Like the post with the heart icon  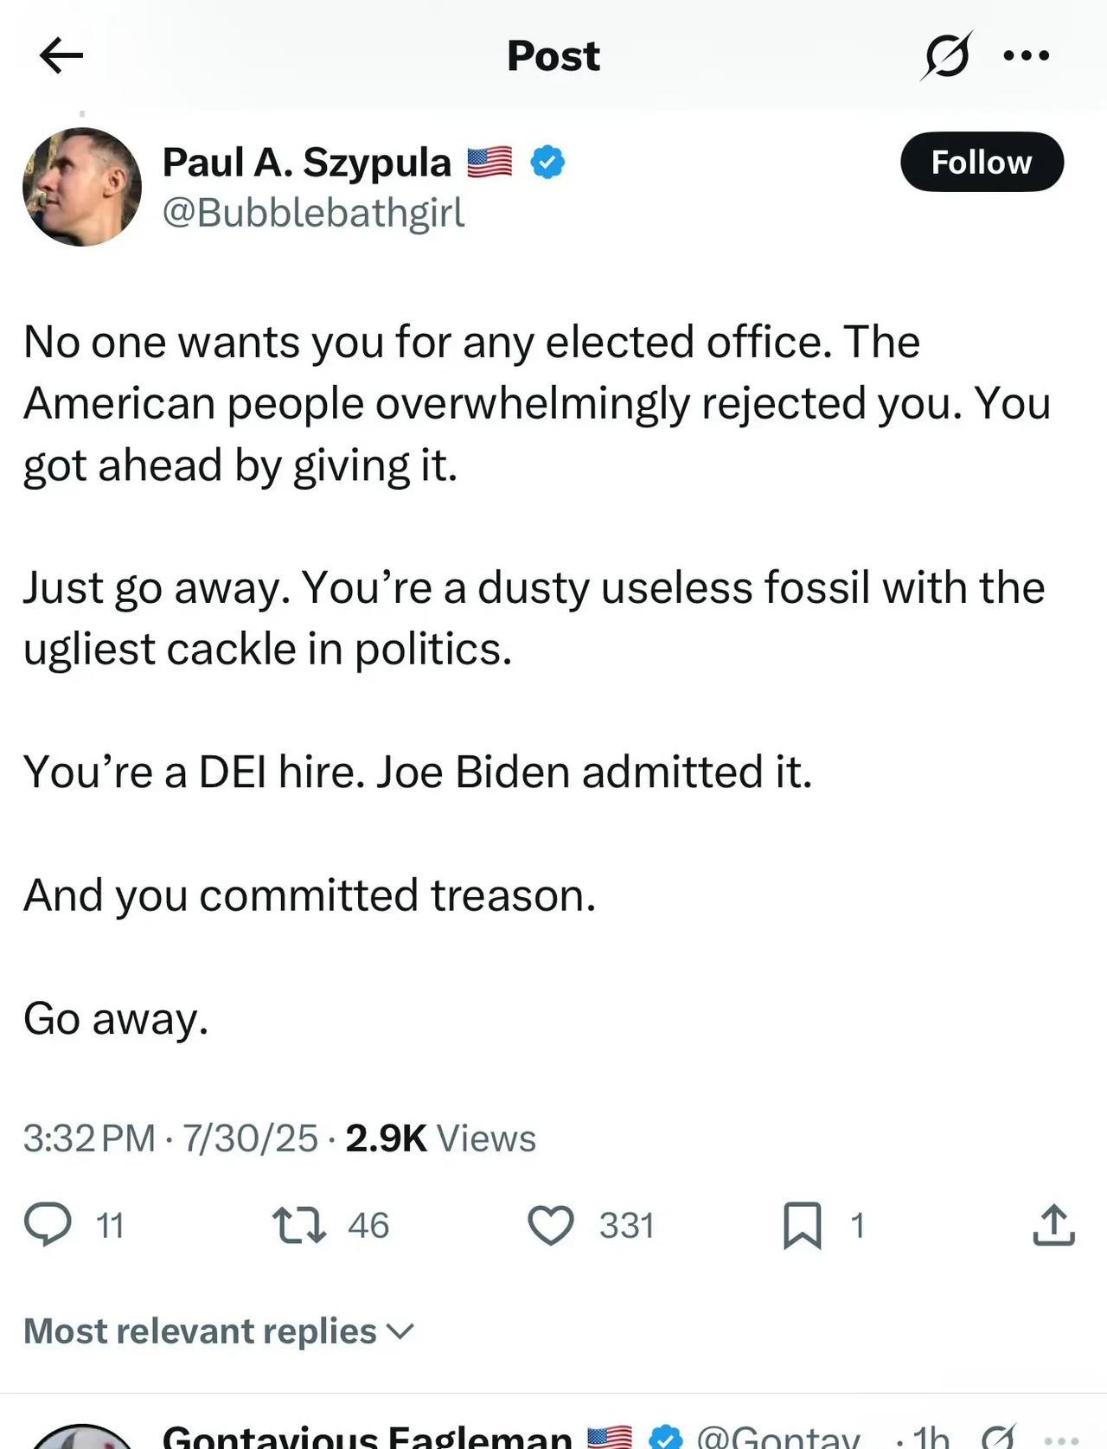(551, 1225)
